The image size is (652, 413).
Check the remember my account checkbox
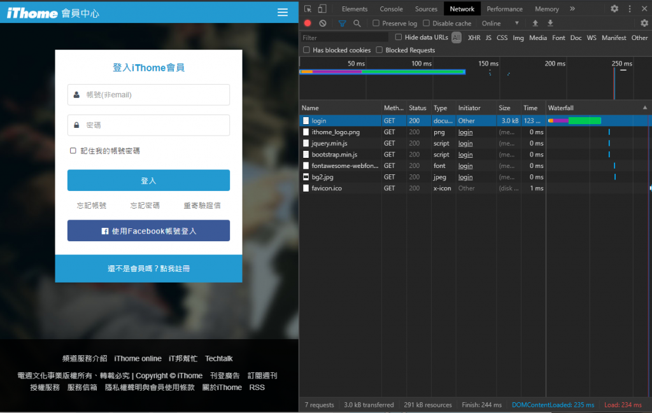pyautogui.click(x=73, y=151)
